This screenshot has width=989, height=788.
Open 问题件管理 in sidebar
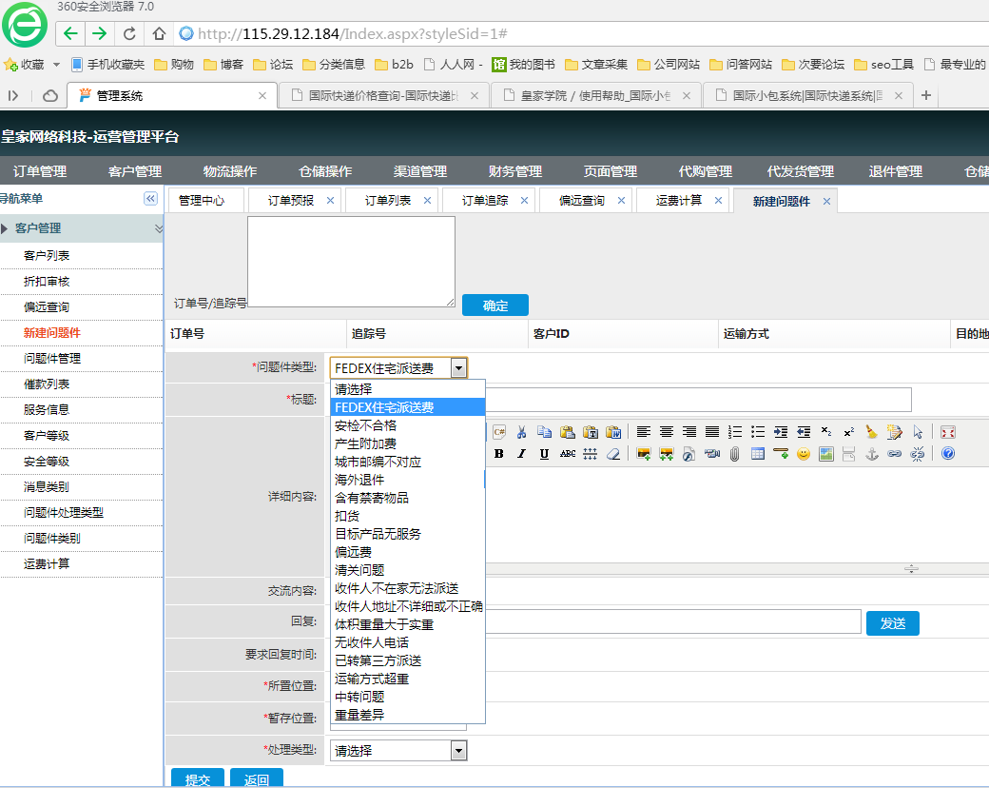click(x=52, y=358)
